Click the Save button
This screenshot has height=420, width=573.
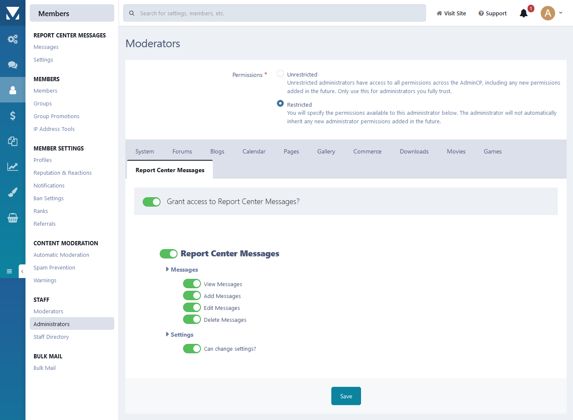click(346, 396)
